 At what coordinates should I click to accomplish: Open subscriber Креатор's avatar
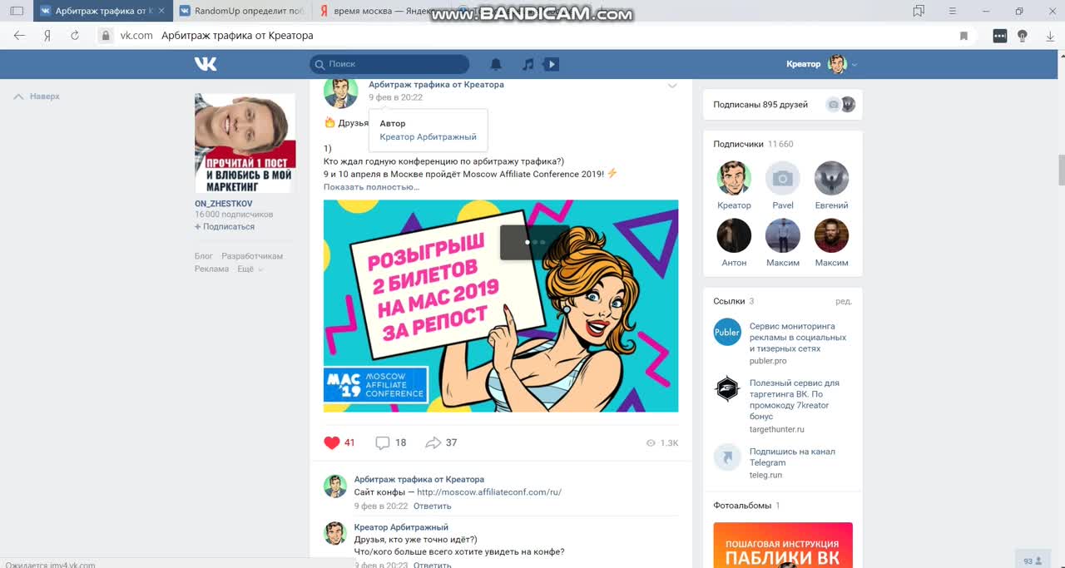pyautogui.click(x=734, y=178)
